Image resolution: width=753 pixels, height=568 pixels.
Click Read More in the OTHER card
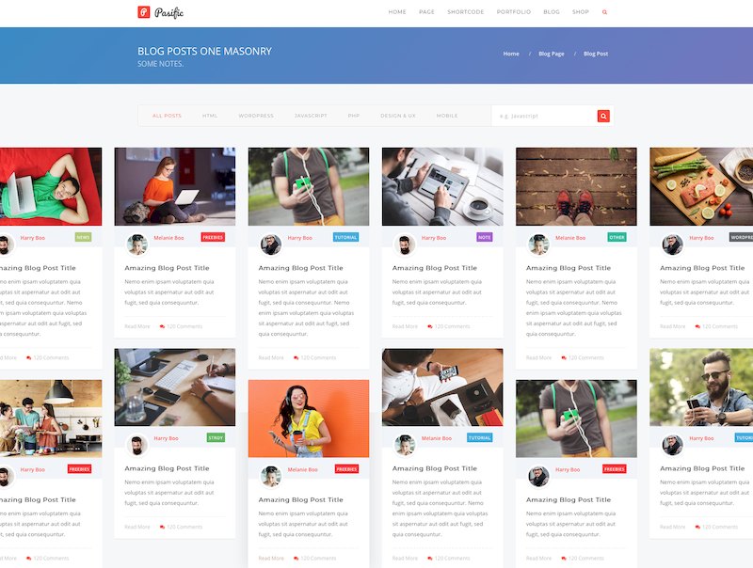click(538, 358)
